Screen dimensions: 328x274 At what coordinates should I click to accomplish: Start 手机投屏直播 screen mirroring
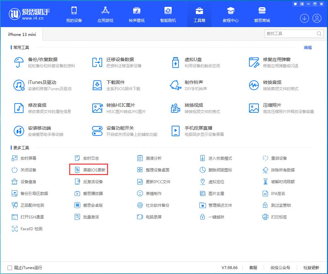pyautogui.click(x=199, y=128)
